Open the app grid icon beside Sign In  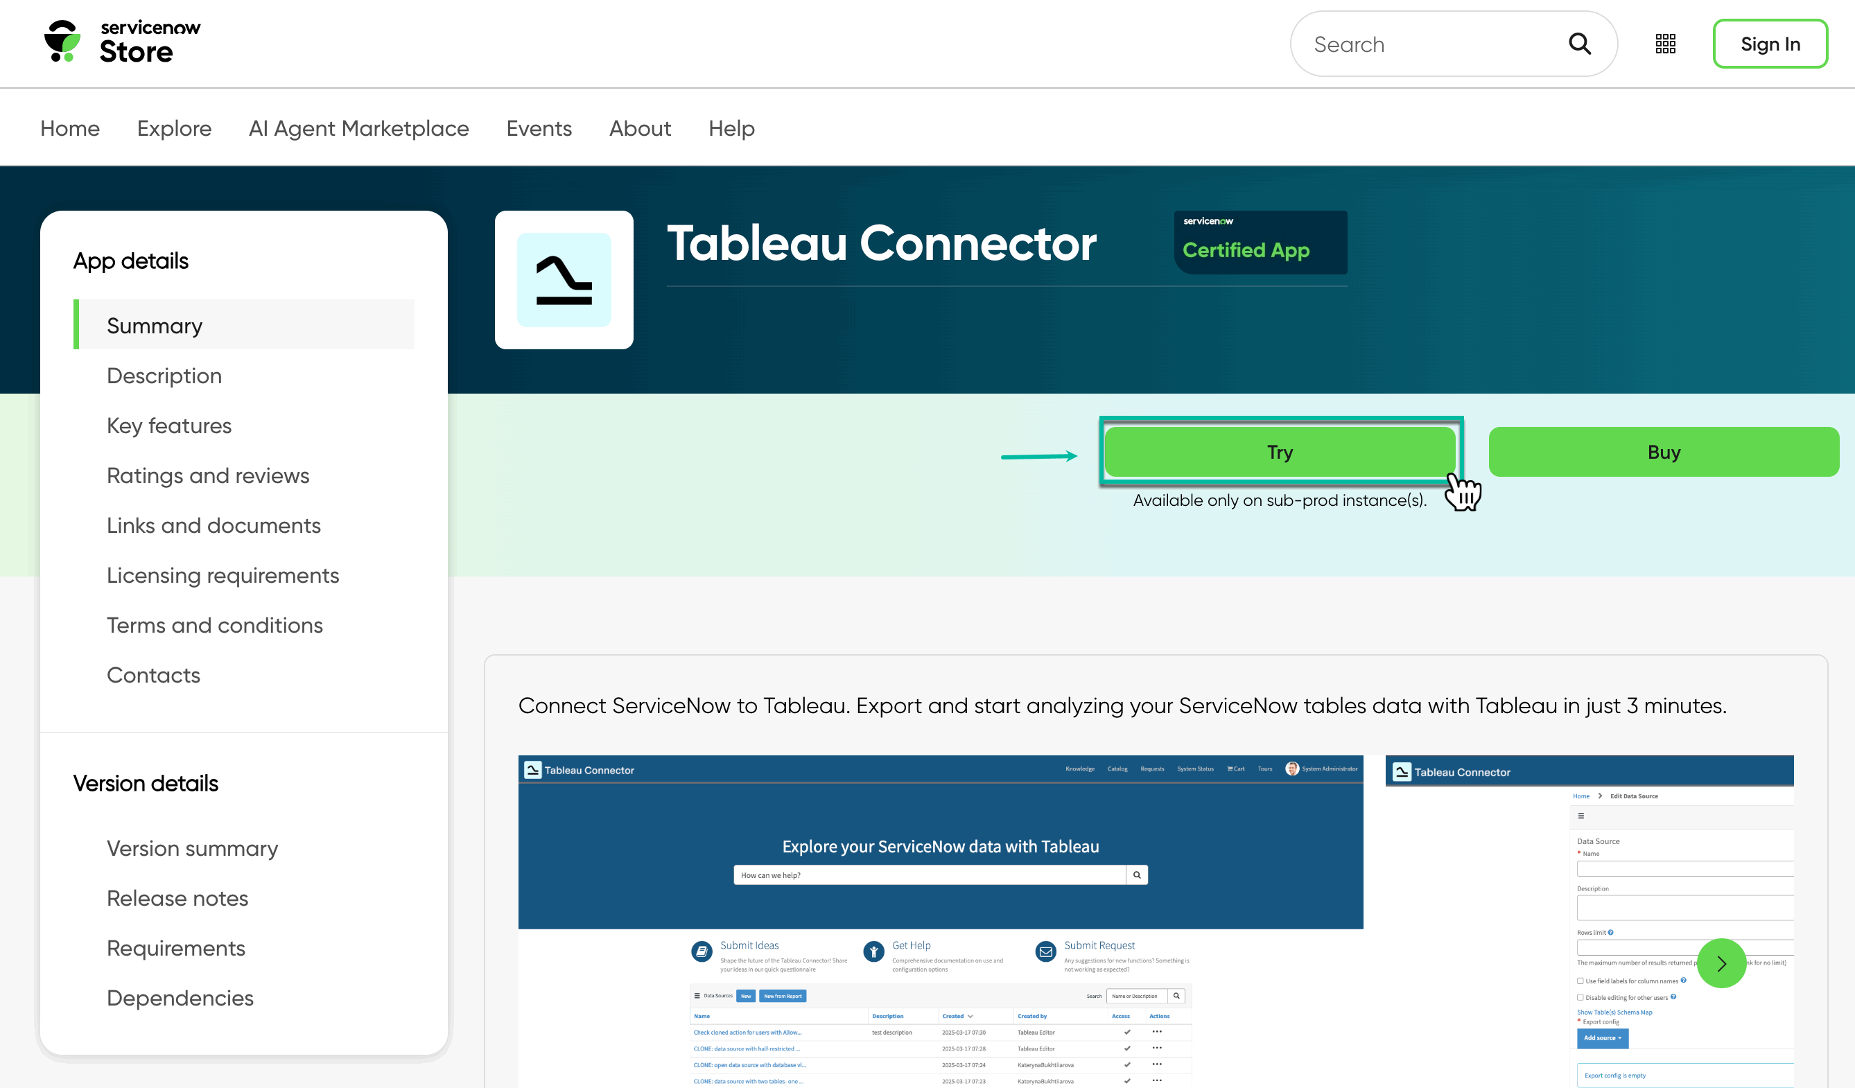1665,44
